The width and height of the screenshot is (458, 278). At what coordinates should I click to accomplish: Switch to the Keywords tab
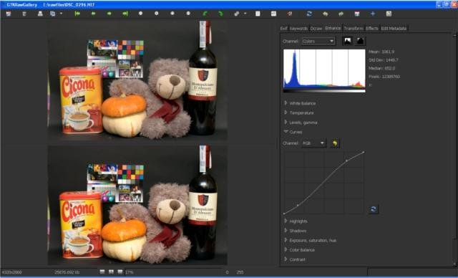pyautogui.click(x=298, y=29)
